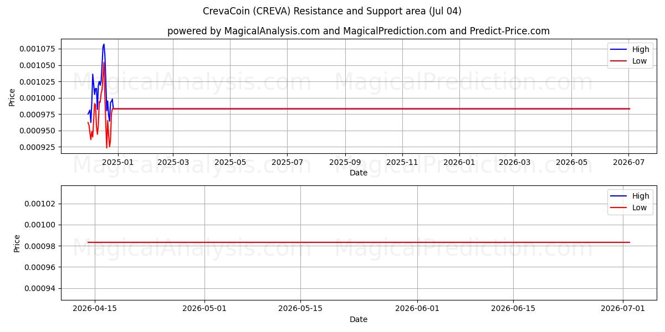Click the top chart x-axis label '2025-07'

(287, 162)
